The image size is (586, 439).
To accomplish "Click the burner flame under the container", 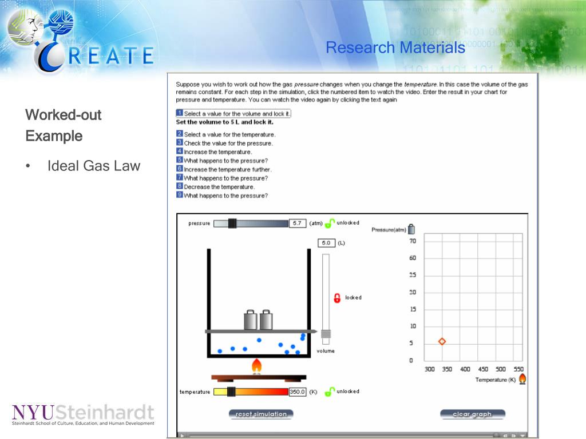I will [257, 366].
